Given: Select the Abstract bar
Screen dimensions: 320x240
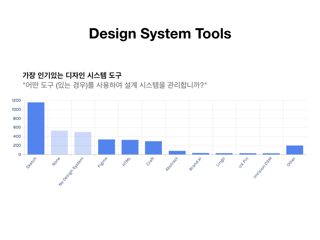Looking at the screenshot, I should coord(177,152).
